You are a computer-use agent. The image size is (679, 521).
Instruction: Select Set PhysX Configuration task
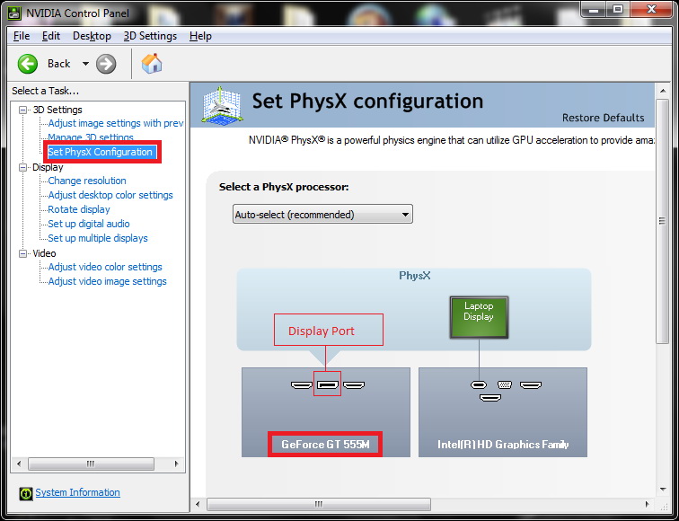click(x=101, y=152)
